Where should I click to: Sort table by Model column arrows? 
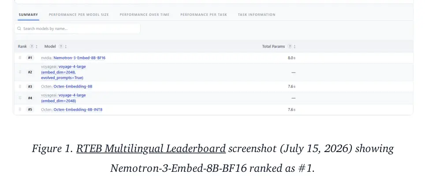66,47
